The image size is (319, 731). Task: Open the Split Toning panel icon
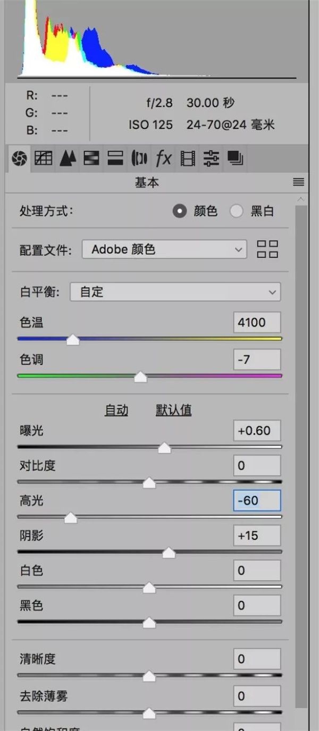point(115,158)
